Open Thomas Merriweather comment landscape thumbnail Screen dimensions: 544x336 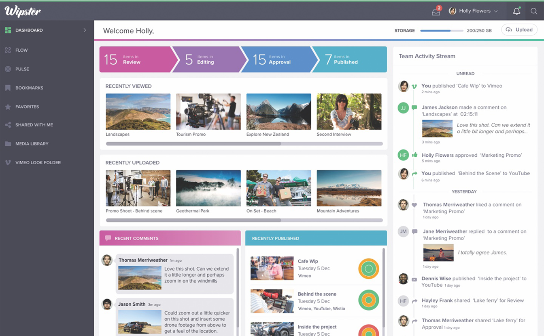pos(140,277)
